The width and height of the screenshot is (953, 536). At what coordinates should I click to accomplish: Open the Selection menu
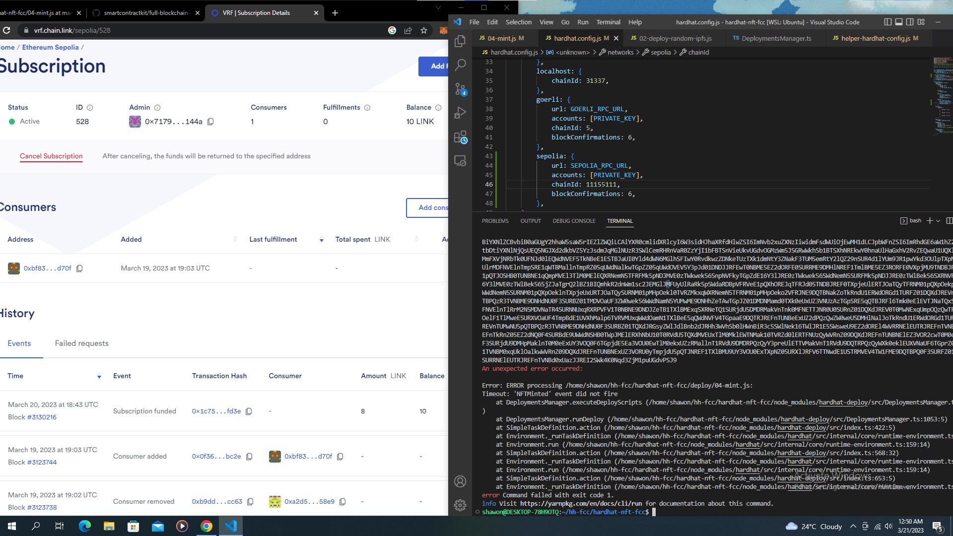(518, 22)
